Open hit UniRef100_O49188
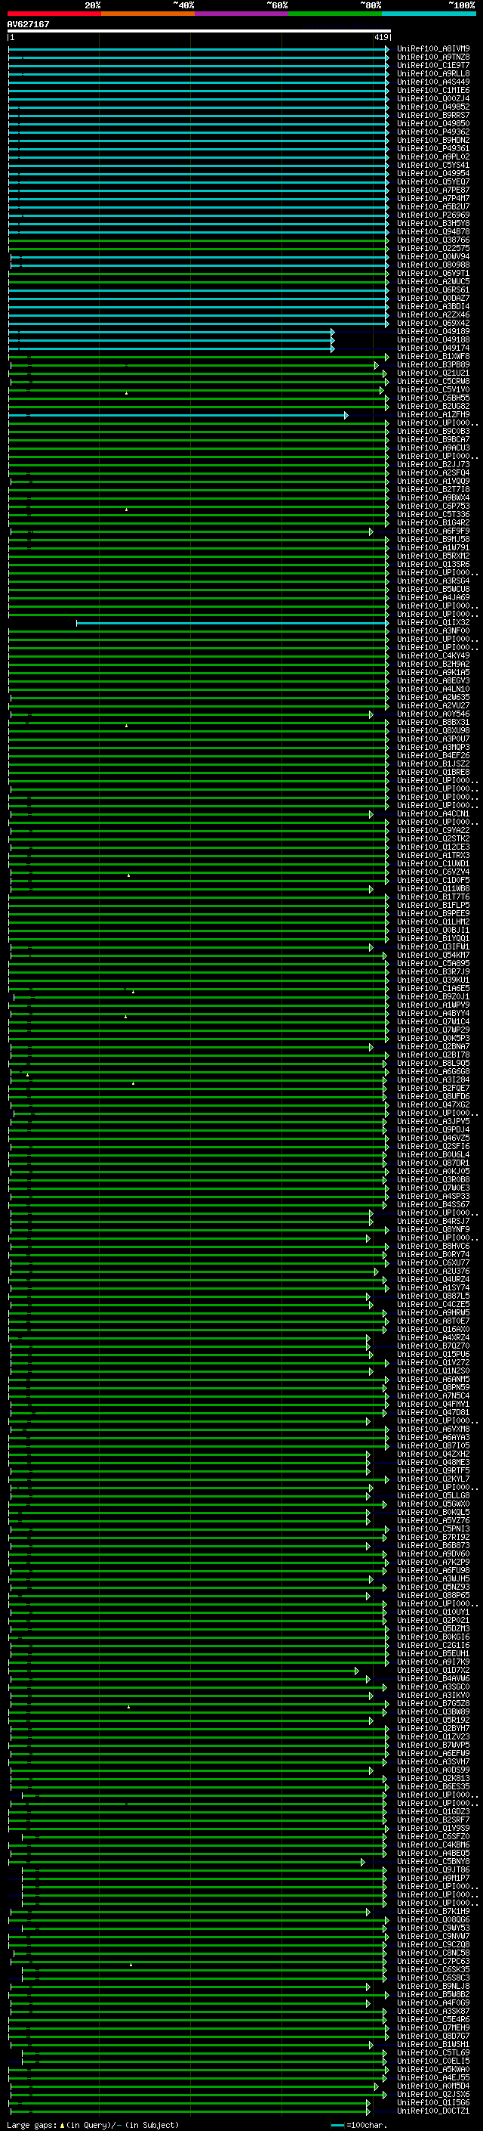The image size is (483, 2131). tap(433, 339)
